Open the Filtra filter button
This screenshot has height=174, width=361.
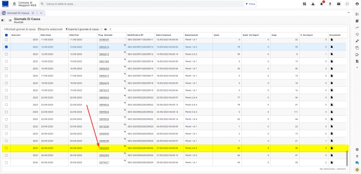tap(250, 4)
